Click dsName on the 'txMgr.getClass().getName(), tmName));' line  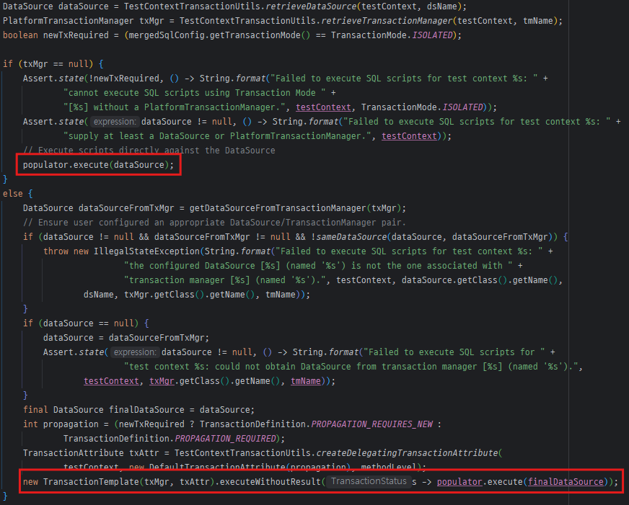pyautogui.click(x=99, y=295)
